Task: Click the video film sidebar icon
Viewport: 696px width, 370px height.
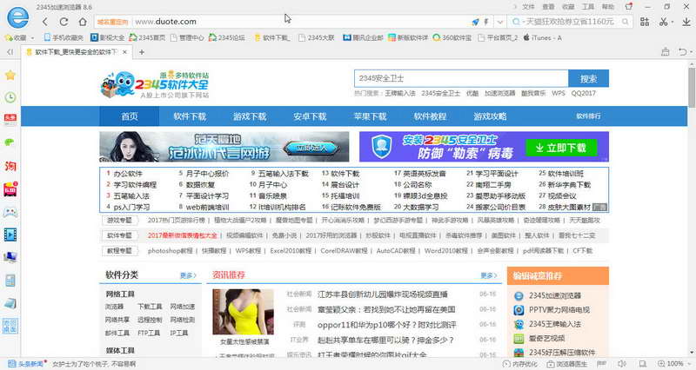Action: pyautogui.click(x=10, y=233)
